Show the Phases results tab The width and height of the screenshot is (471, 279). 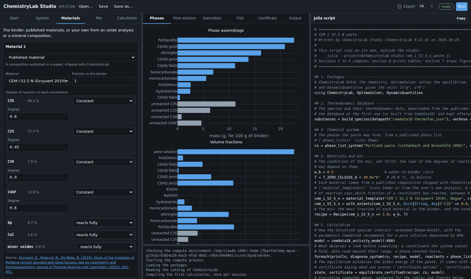[x=157, y=18]
